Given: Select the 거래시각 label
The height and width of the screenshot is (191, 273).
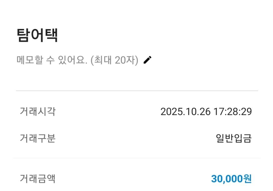Looking at the screenshot, I should (37, 111).
